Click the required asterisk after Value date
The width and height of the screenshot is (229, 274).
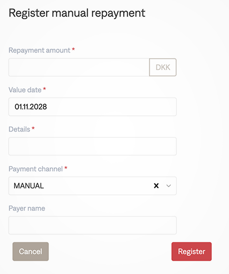(x=44, y=89)
